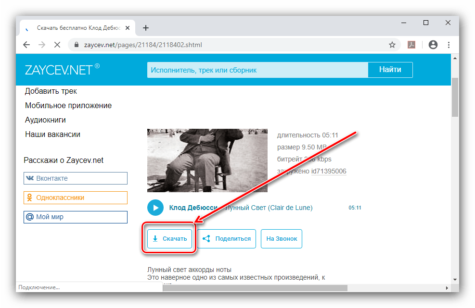
Task: Click the Debussy photo thumbnail
Action: 207,160
